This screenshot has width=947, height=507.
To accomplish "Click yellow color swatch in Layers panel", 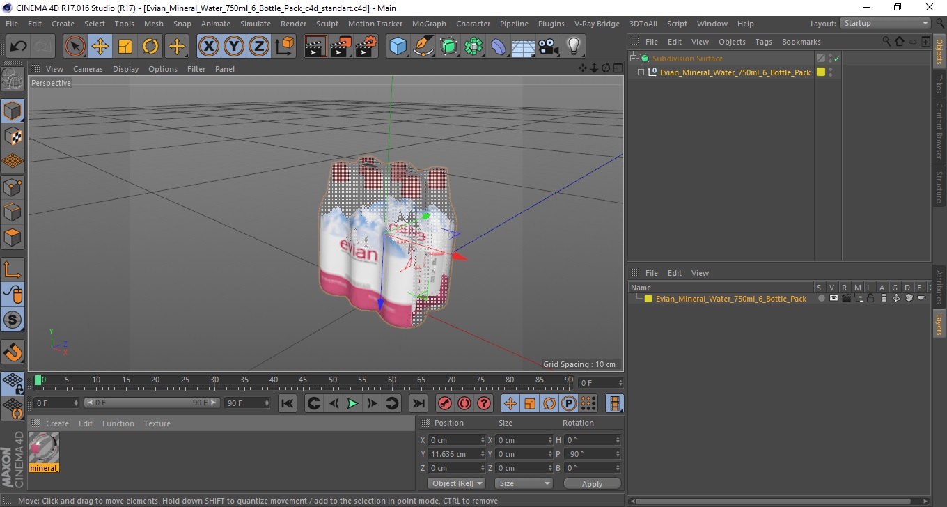I will 648,299.
